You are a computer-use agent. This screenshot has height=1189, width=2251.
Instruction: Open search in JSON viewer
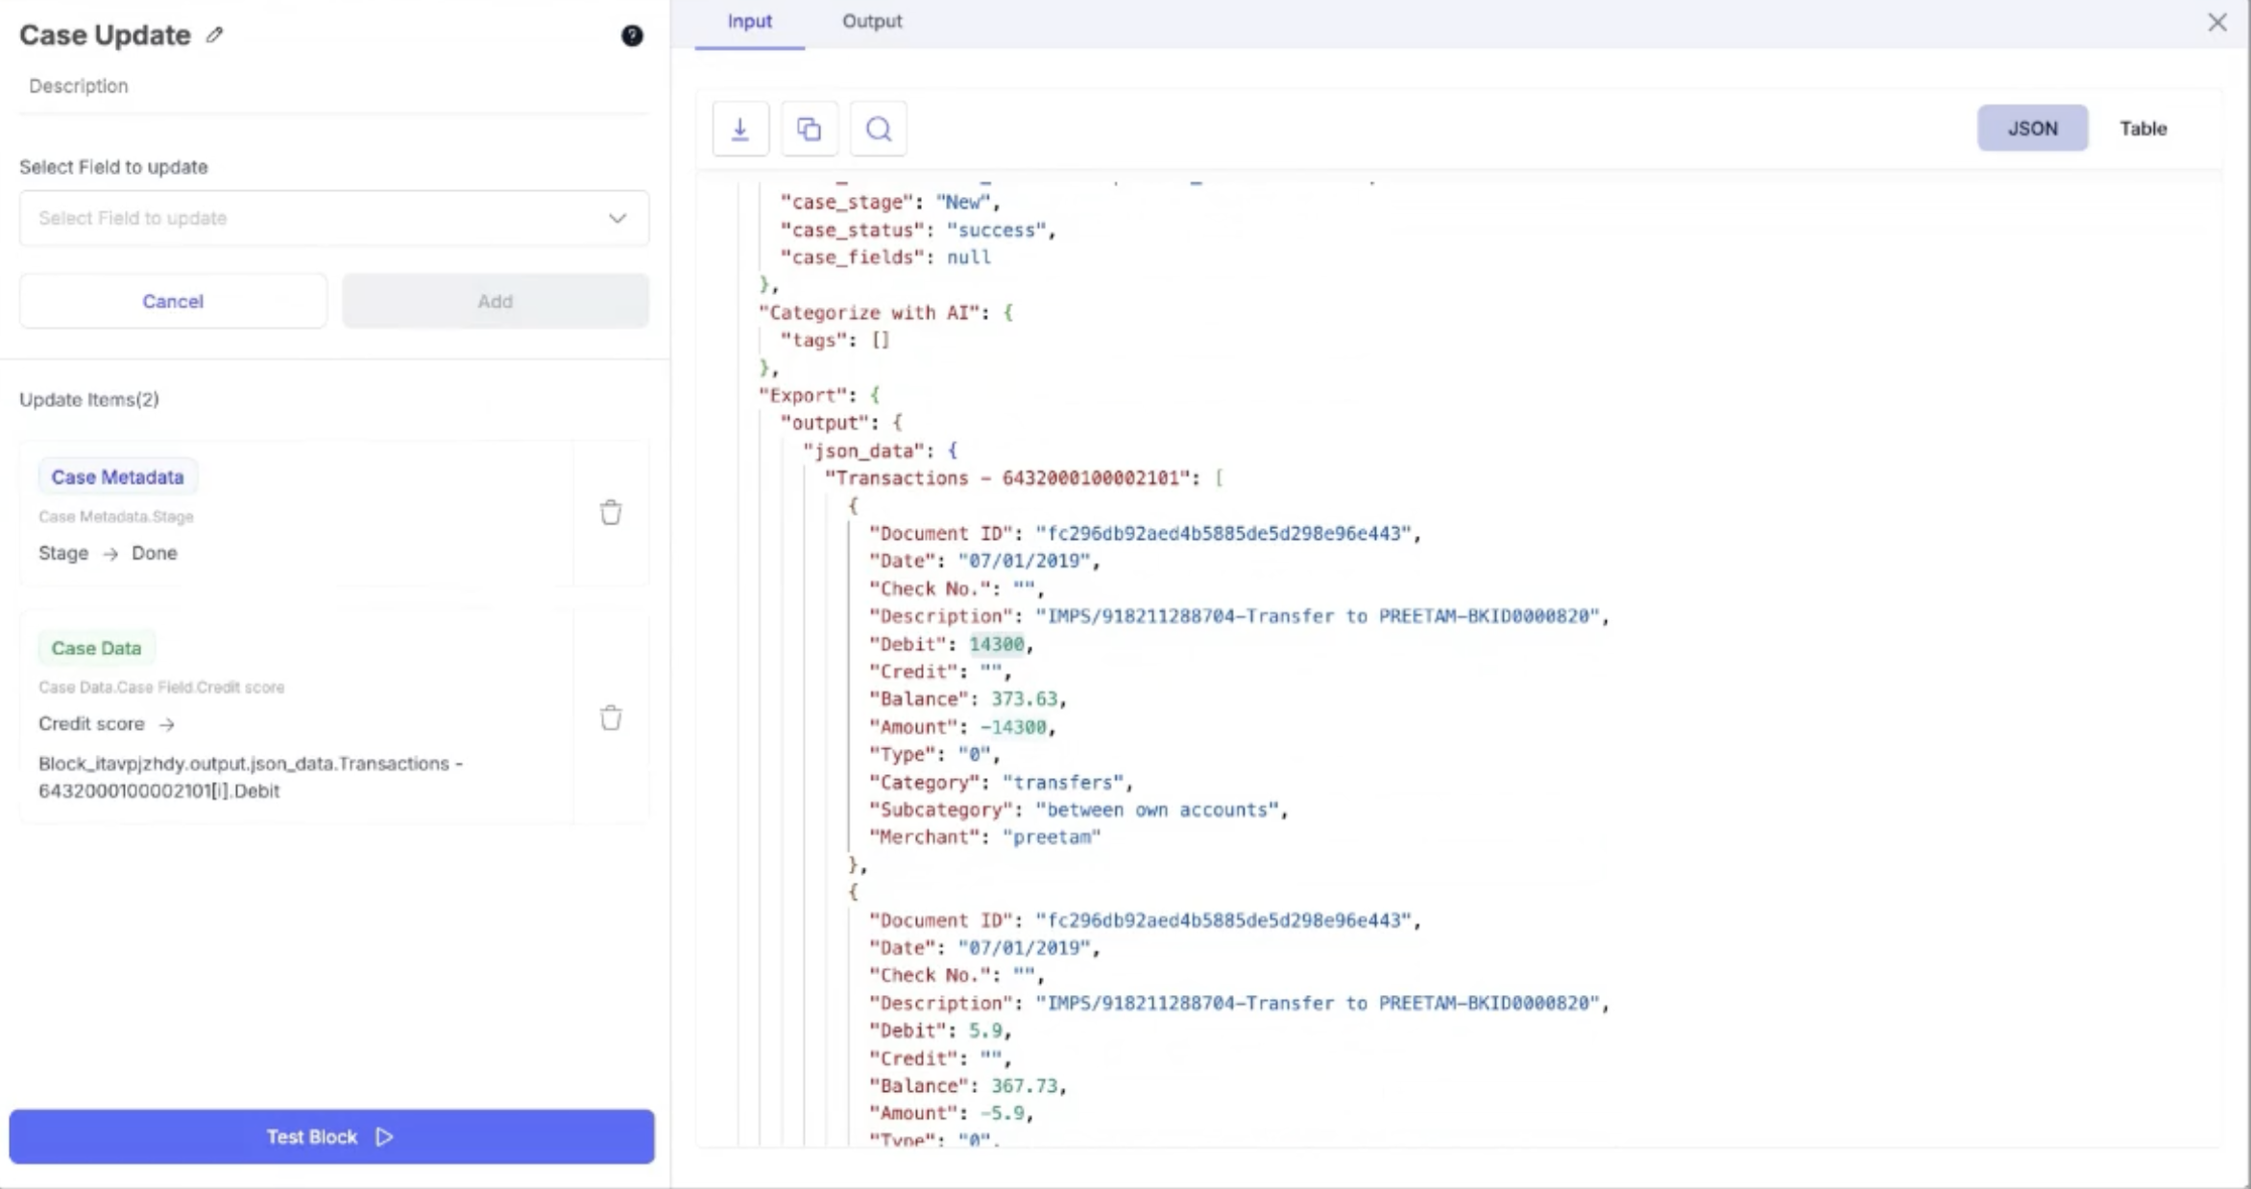[x=879, y=129]
